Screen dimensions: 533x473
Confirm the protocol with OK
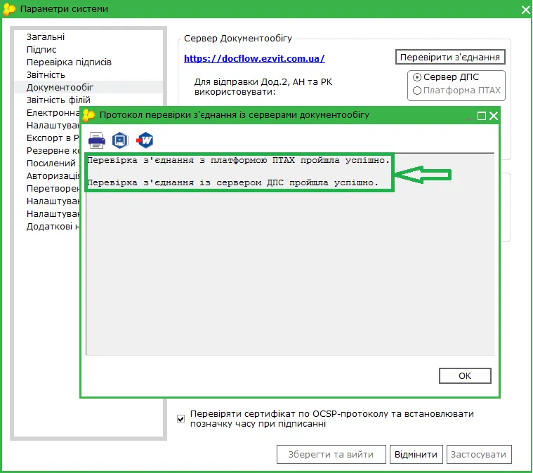pos(465,376)
